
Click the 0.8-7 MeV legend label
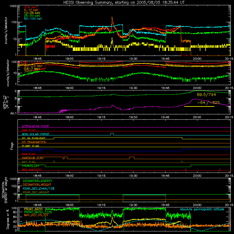[32, 69]
